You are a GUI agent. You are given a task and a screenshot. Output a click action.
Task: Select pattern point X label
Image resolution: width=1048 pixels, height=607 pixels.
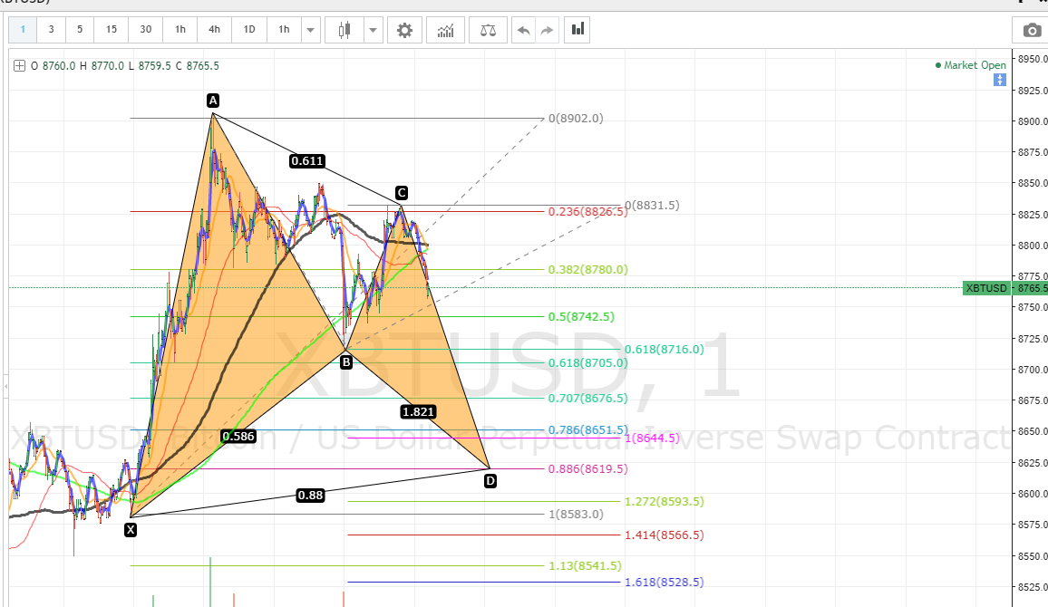coord(131,529)
